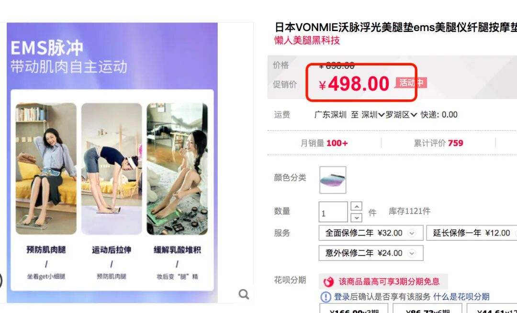The width and height of the screenshot is (517, 313).
Task: Expand 全面保修二年 ¥32.00 service option
Action: click(x=371, y=233)
